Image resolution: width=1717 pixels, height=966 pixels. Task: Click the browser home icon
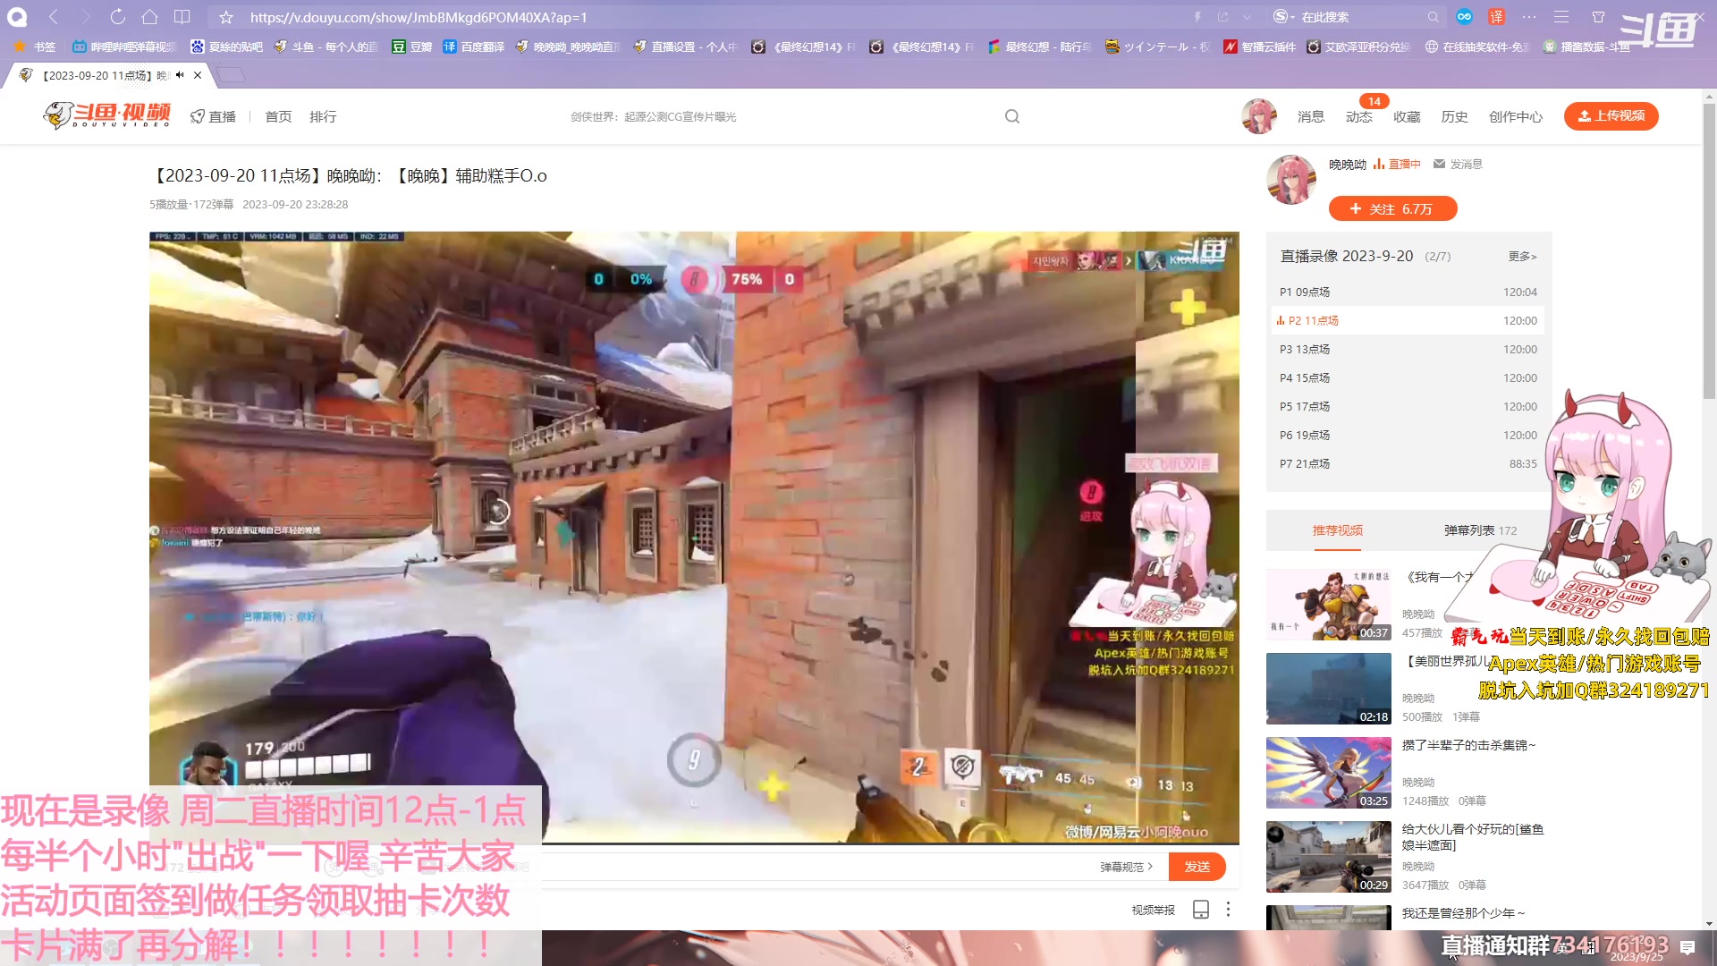click(x=150, y=17)
